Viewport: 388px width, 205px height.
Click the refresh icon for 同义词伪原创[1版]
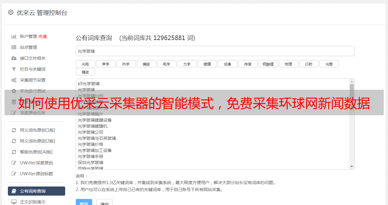pos(14,130)
